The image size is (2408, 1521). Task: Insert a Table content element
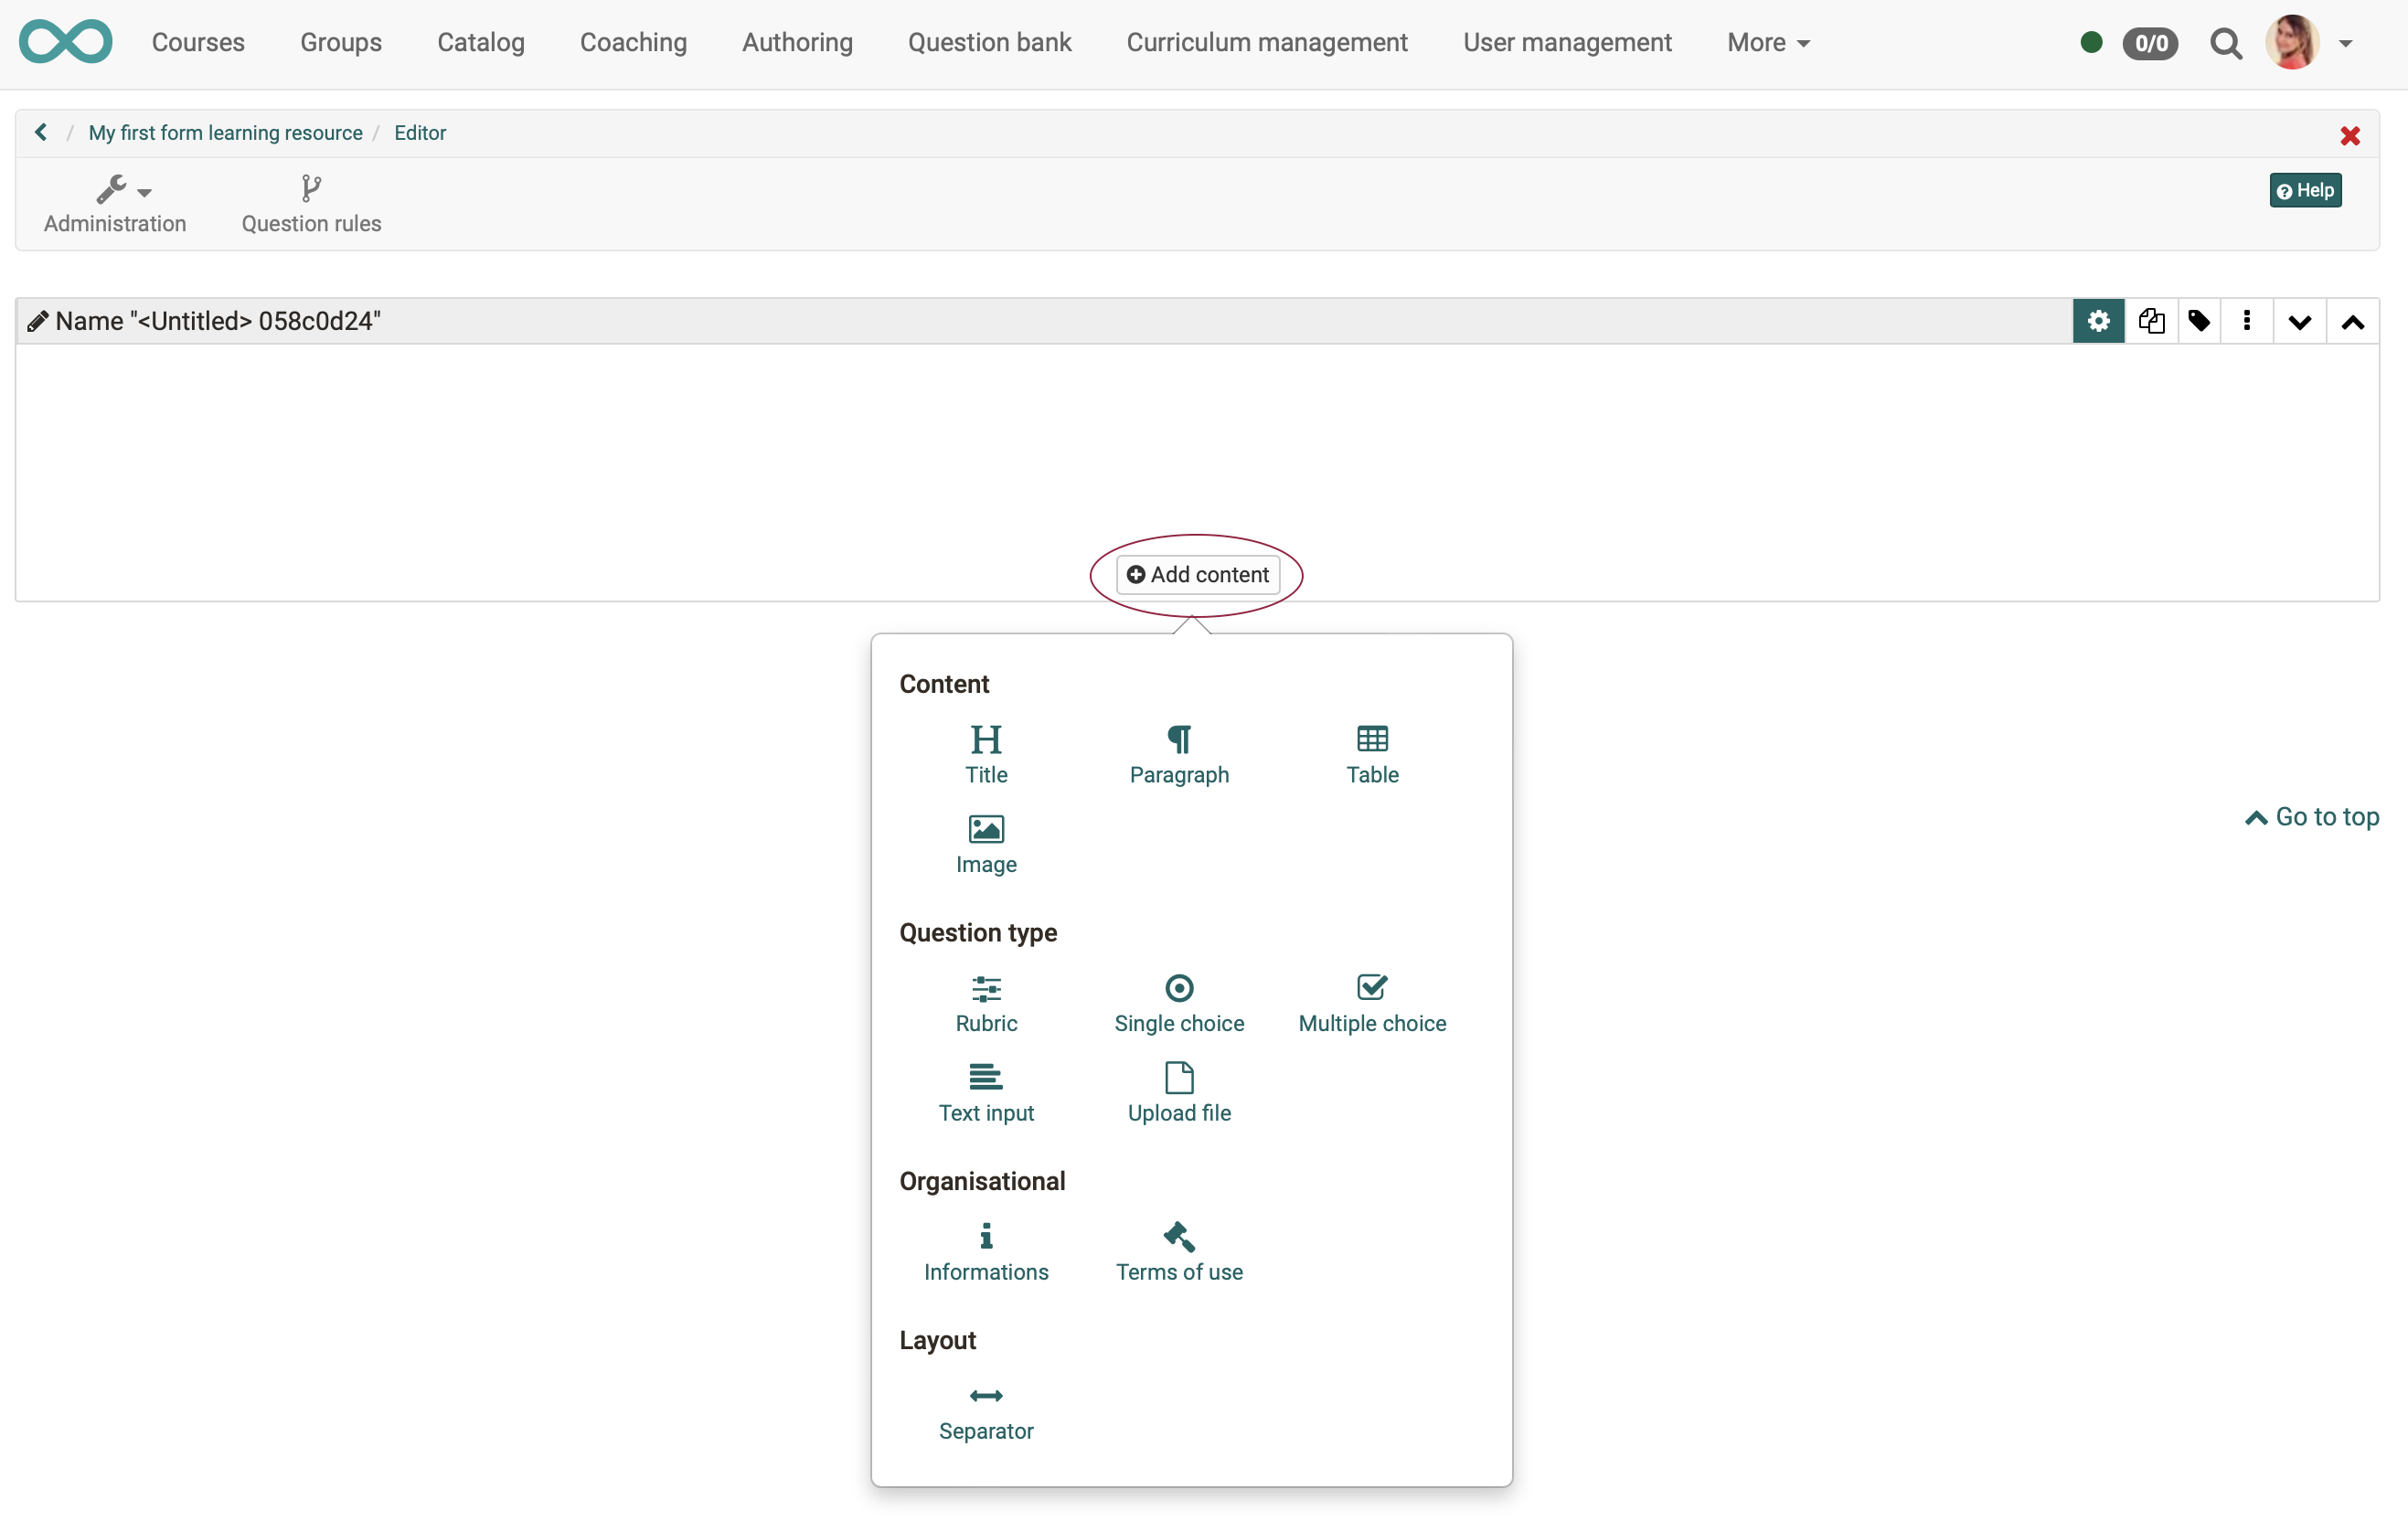click(x=1371, y=754)
